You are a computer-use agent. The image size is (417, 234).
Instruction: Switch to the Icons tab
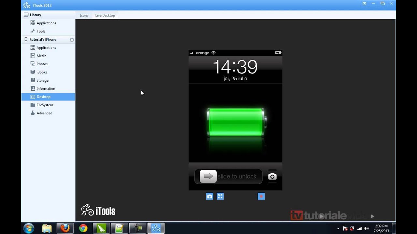[84, 15]
